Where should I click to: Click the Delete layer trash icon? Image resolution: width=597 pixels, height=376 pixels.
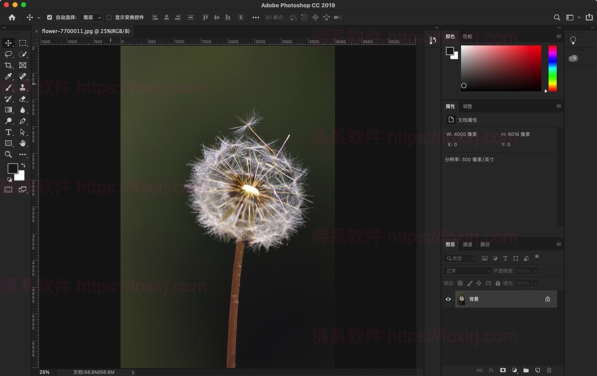(549, 370)
